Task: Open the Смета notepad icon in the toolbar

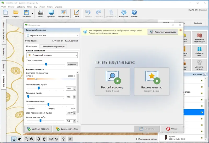Action: pos(76,12)
